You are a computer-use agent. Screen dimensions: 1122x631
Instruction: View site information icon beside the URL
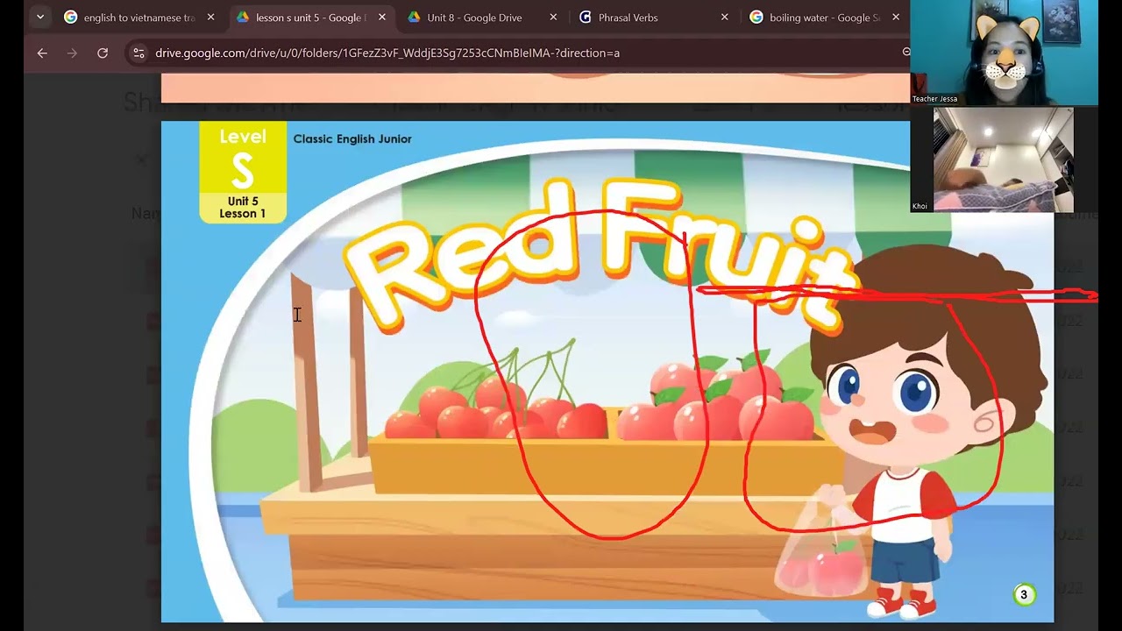coord(138,53)
